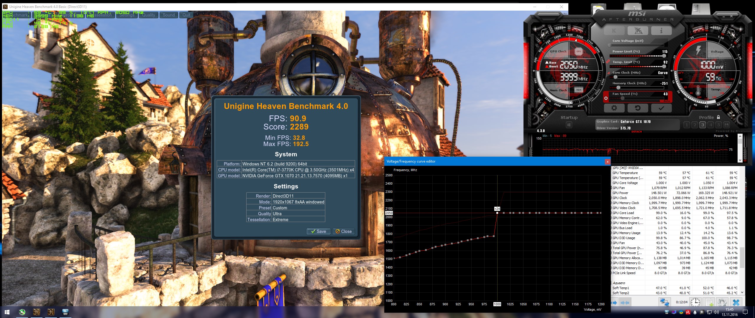The image size is (755, 318).
Task: Toggle the Apply at Startup Windows button
Action: tap(569, 125)
